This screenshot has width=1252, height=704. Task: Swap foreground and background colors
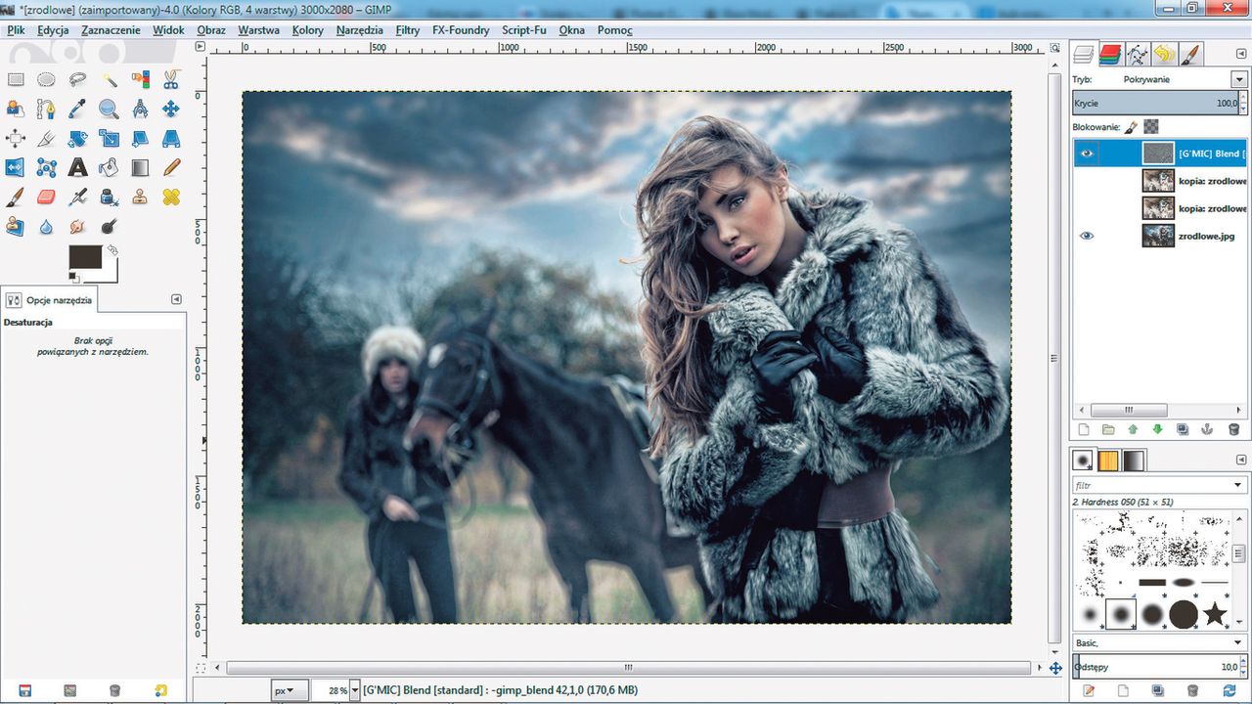(112, 250)
